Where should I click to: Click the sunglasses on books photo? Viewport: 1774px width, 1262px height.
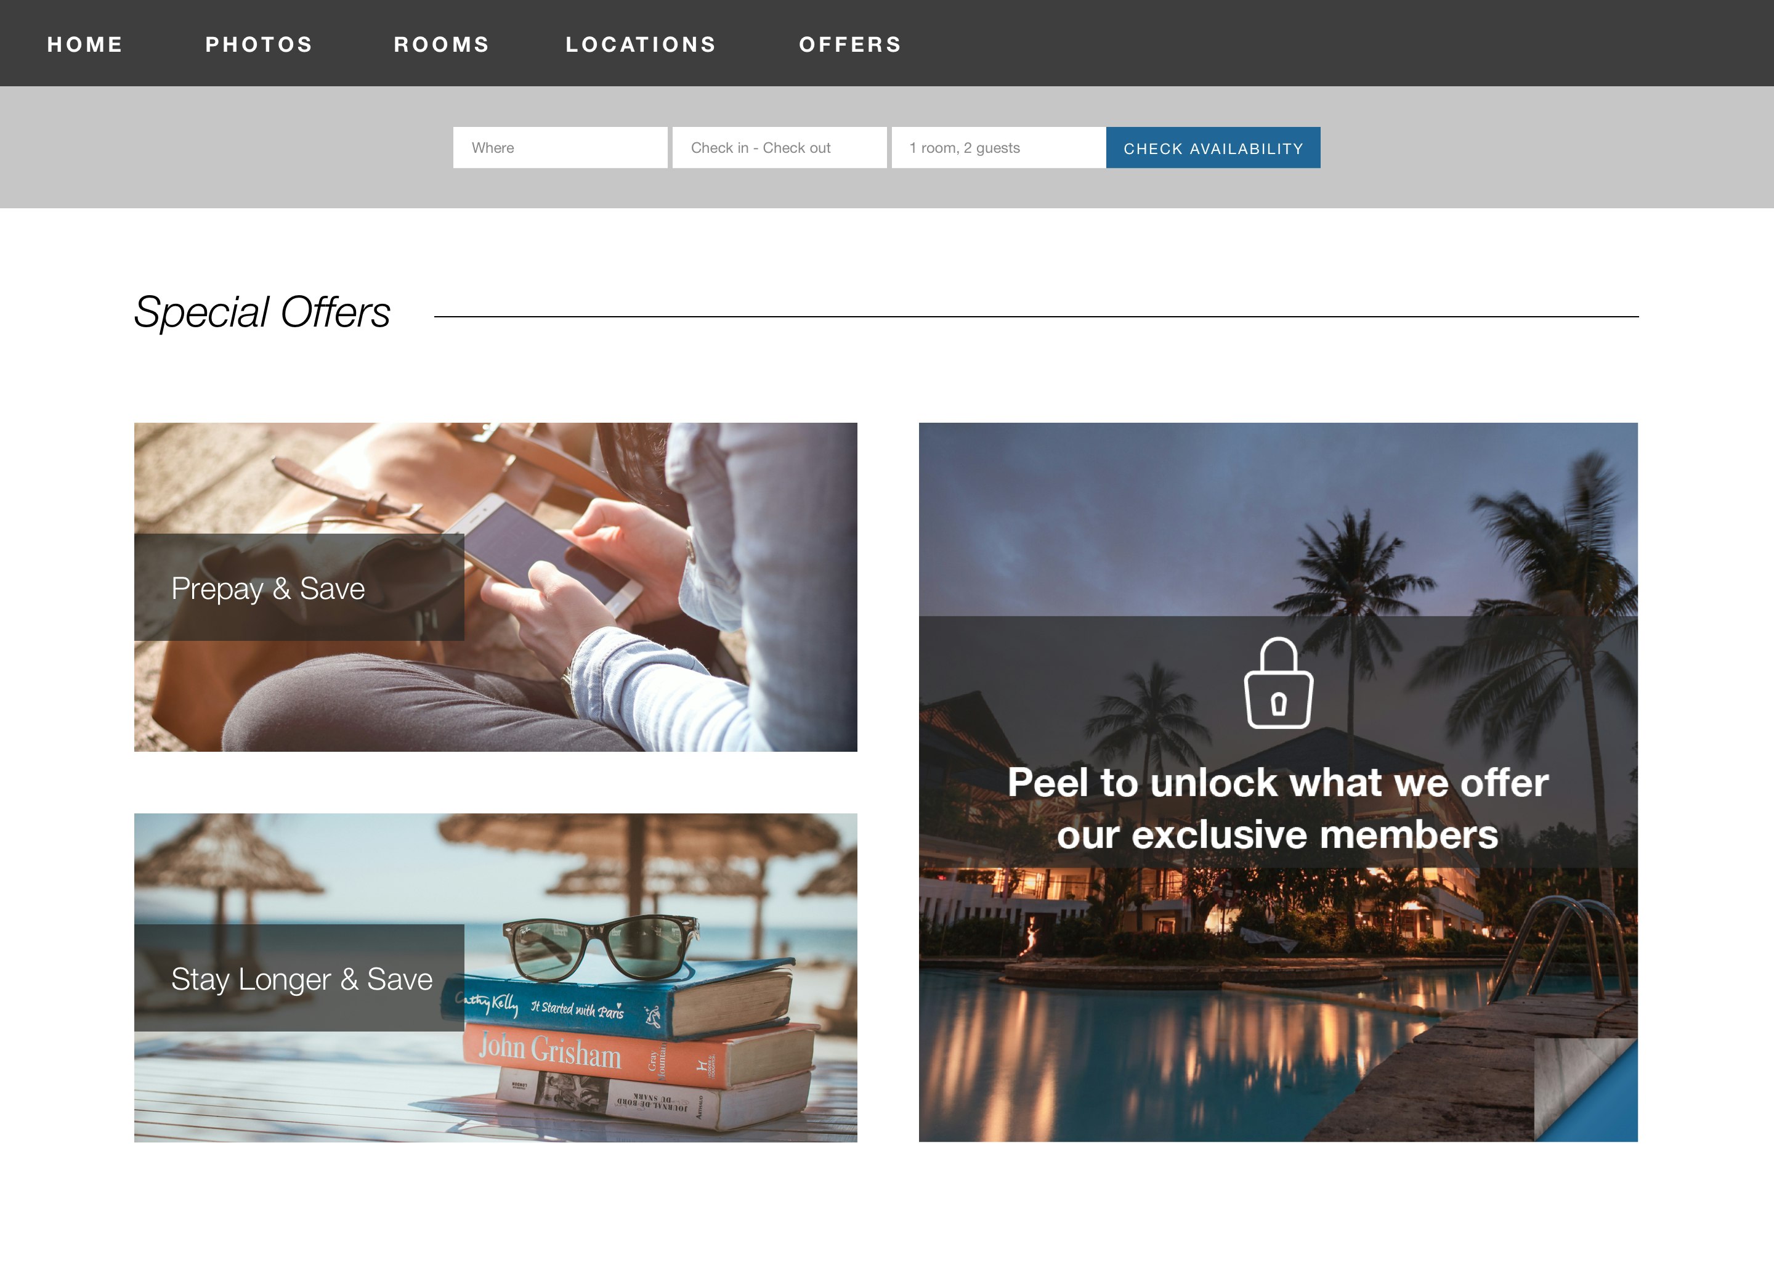click(x=602, y=946)
